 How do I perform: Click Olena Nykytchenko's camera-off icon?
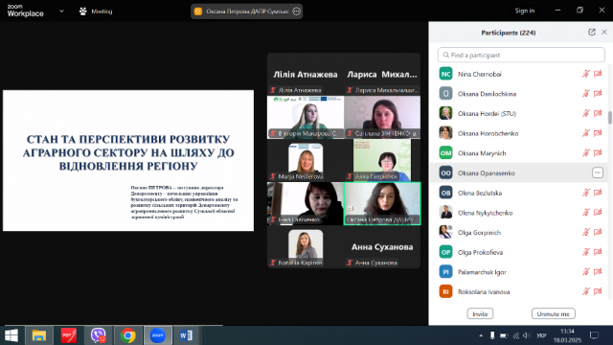[x=598, y=213]
